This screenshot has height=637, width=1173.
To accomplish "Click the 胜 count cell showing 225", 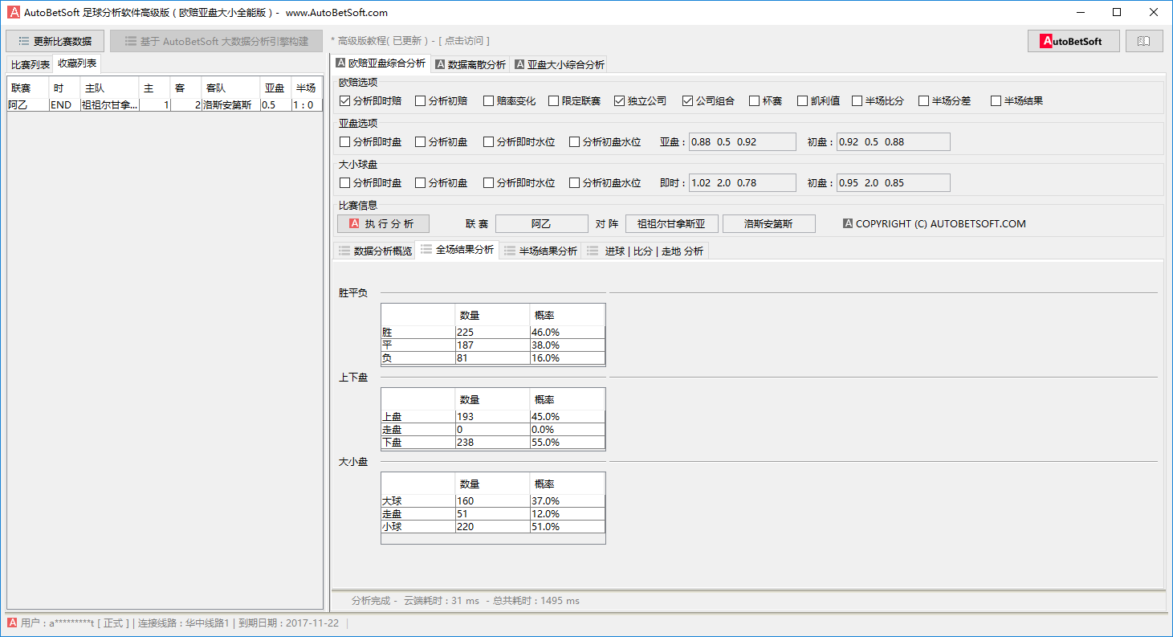I will pos(492,332).
